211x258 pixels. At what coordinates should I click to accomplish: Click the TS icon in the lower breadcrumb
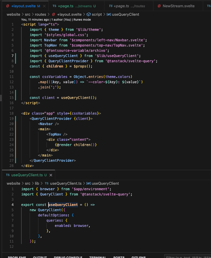coord(47,184)
